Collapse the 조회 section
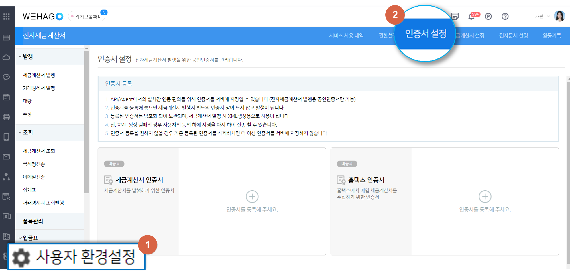Image resolution: width=570 pixels, height=271 pixels. point(20,132)
